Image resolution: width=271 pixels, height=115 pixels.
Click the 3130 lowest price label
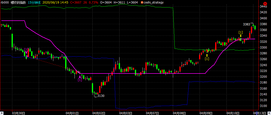tap(101, 96)
